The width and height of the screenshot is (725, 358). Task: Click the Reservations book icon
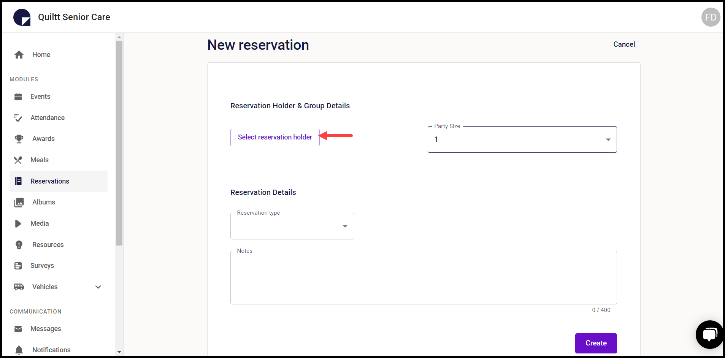tap(18, 181)
